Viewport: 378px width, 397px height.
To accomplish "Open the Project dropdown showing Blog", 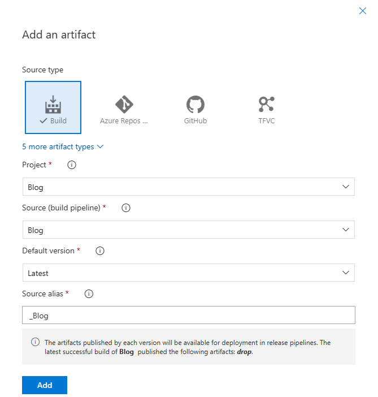I will tap(188, 187).
